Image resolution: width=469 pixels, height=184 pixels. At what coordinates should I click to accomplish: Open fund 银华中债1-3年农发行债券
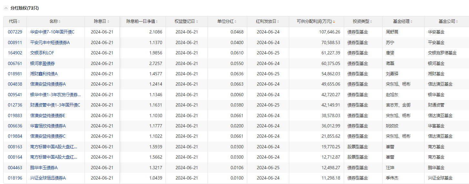(55, 95)
